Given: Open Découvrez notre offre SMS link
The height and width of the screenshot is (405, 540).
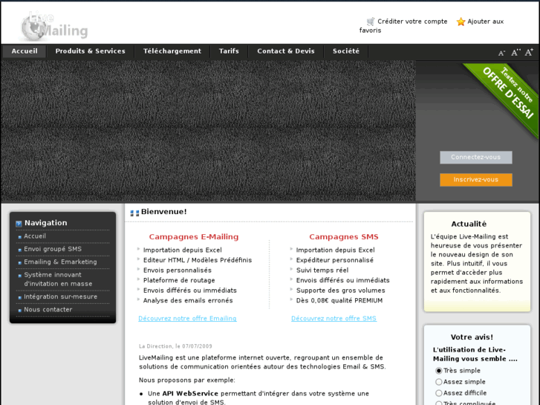Looking at the screenshot, I should [x=334, y=319].
